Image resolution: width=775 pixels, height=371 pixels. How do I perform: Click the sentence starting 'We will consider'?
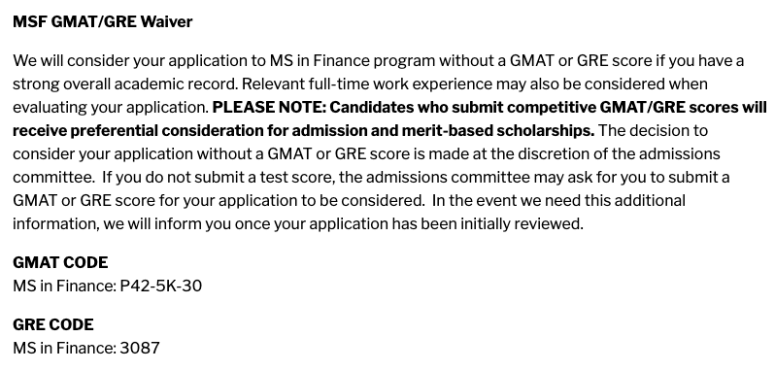pyautogui.click(x=378, y=73)
